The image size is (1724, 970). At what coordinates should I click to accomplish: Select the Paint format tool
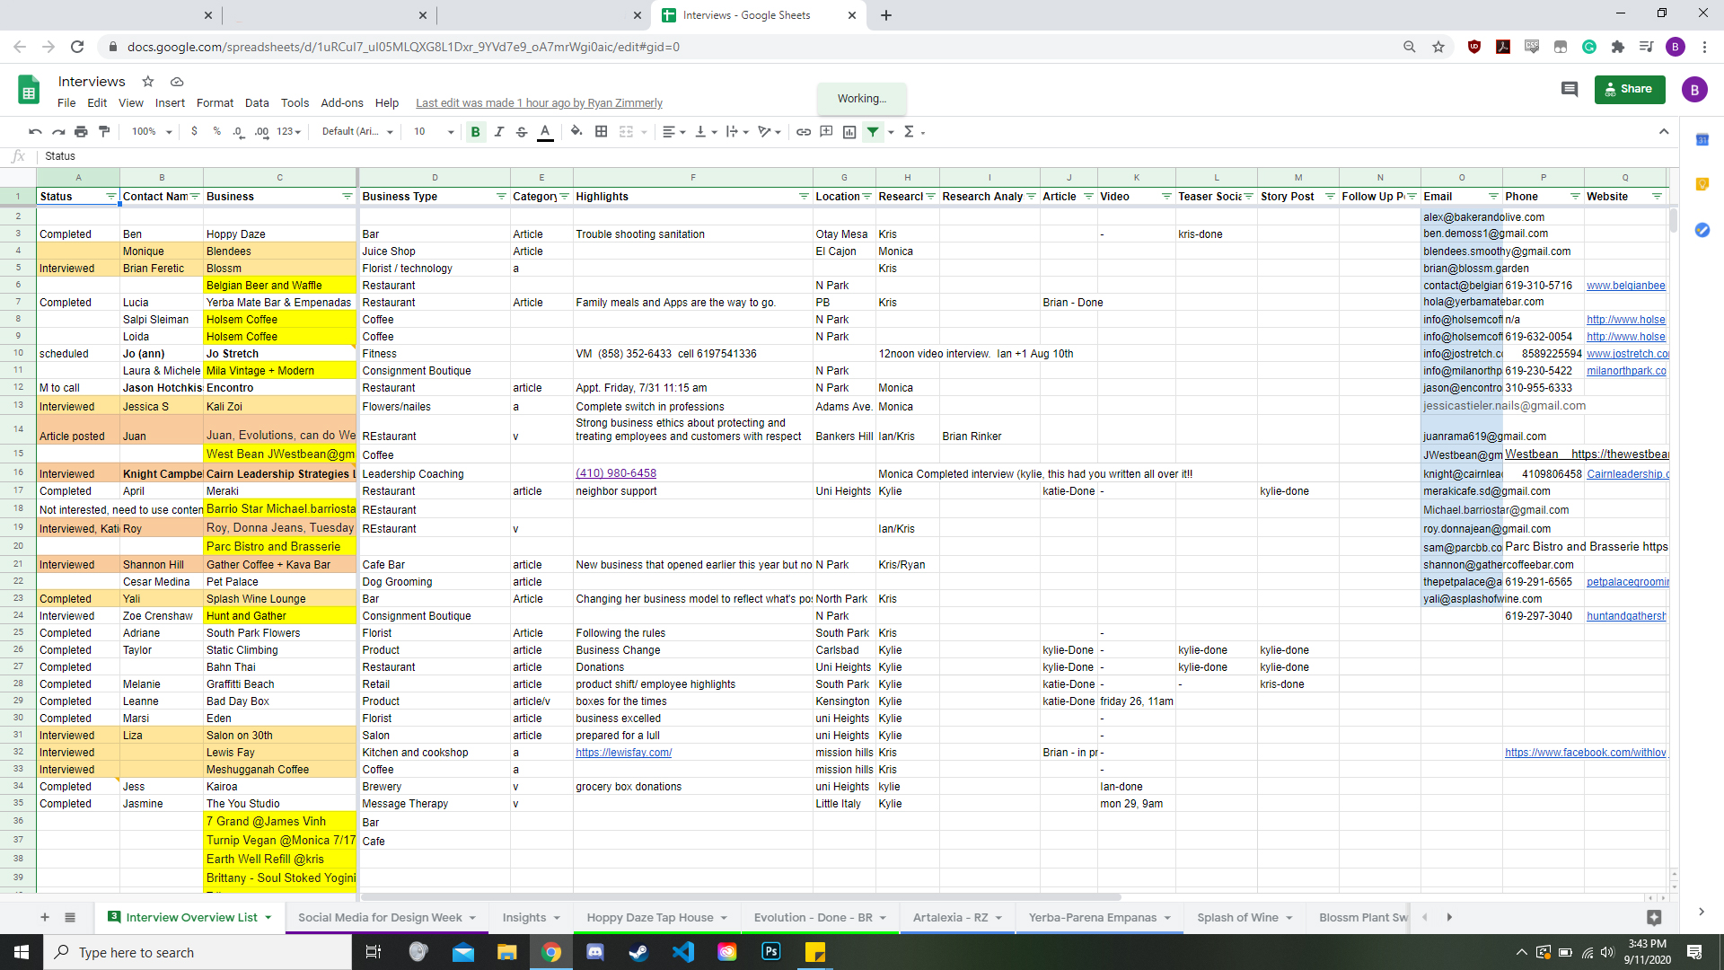104,132
